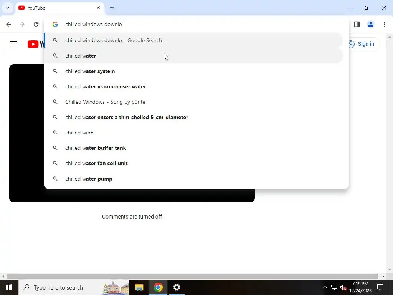Go back to the previous page
Viewport: 393px width, 295px height.
[8, 24]
